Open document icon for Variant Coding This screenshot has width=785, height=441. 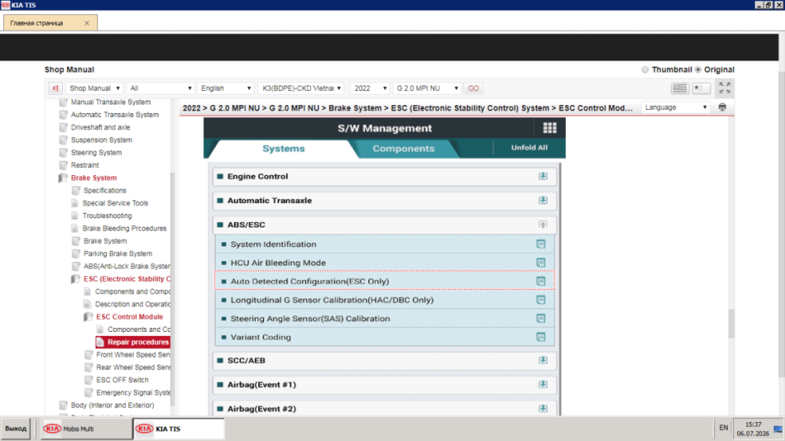click(x=541, y=337)
